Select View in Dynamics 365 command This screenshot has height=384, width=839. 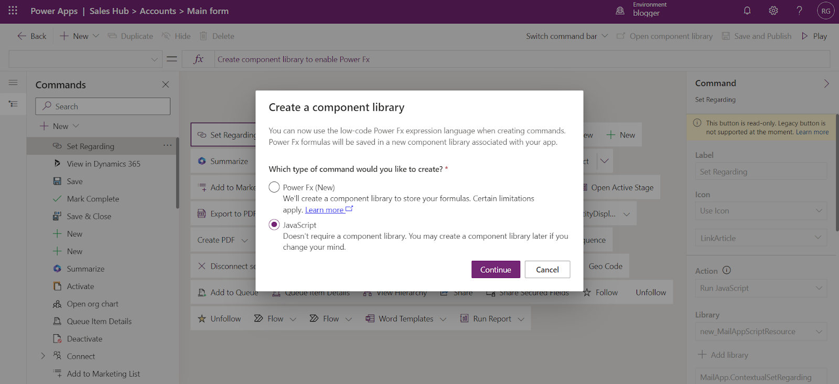pyautogui.click(x=104, y=164)
